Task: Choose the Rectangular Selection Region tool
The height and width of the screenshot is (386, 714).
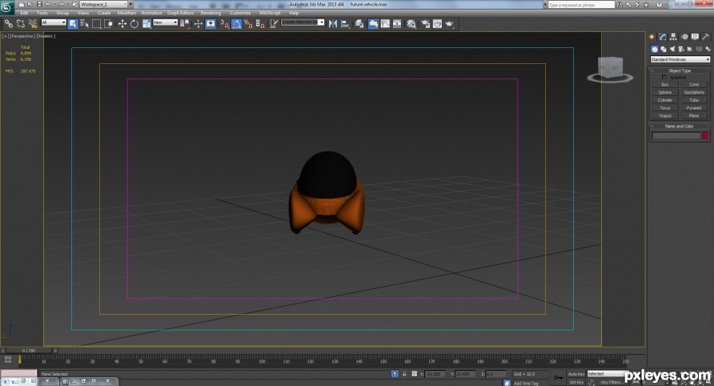Action: click(x=97, y=24)
